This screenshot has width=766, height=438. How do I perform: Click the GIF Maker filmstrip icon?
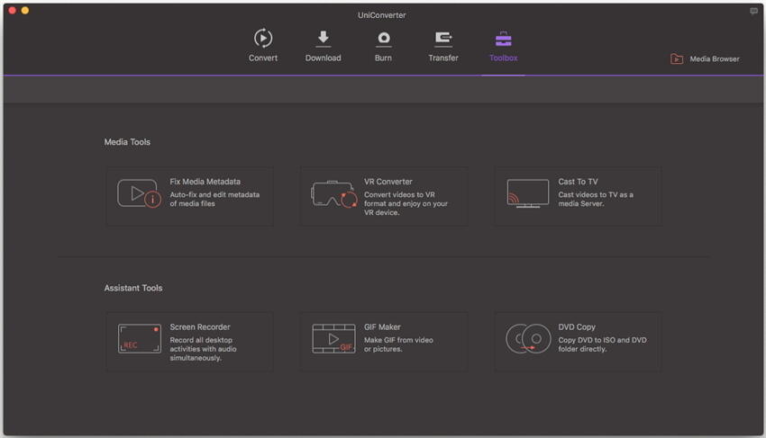pos(333,338)
